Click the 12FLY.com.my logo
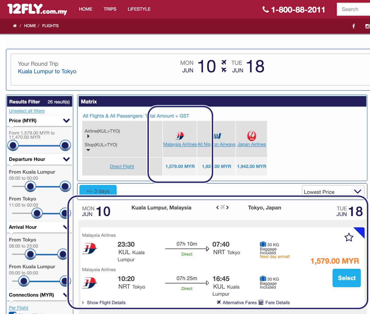The width and height of the screenshot is (370, 314). click(37, 9)
